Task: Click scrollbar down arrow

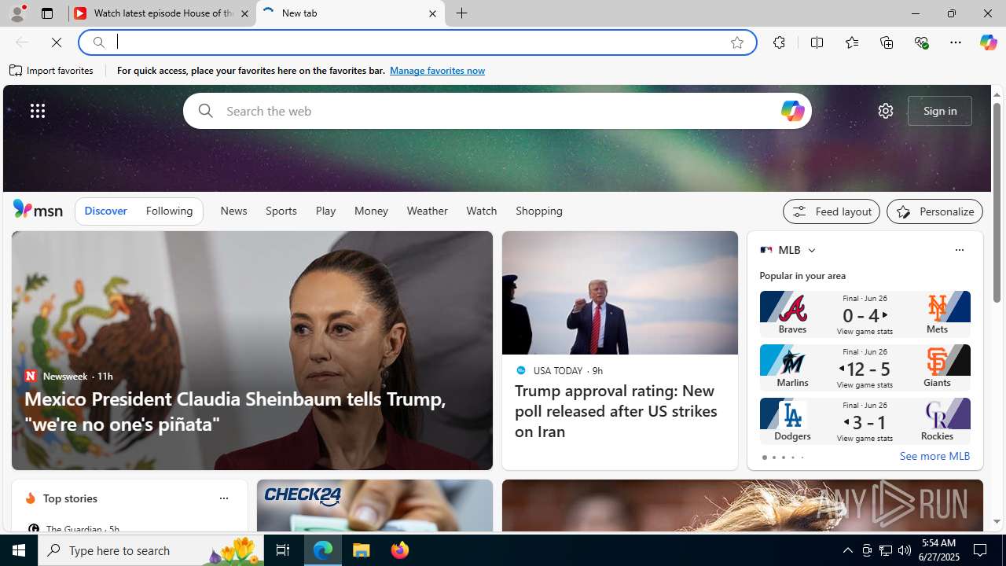Action: click(x=997, y=522)
